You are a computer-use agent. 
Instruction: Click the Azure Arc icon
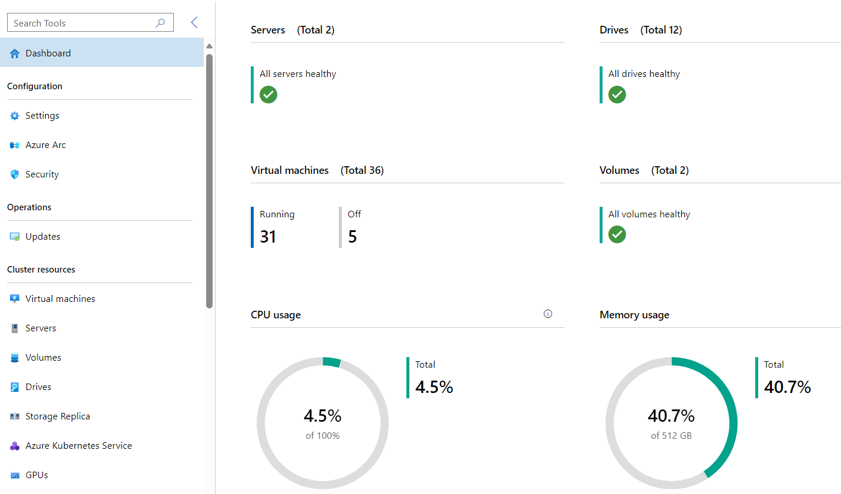pyautogui.click(x=15, y=145)
